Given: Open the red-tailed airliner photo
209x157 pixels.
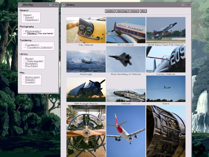Looking at the screenshot, I should (x=126, y=131).
